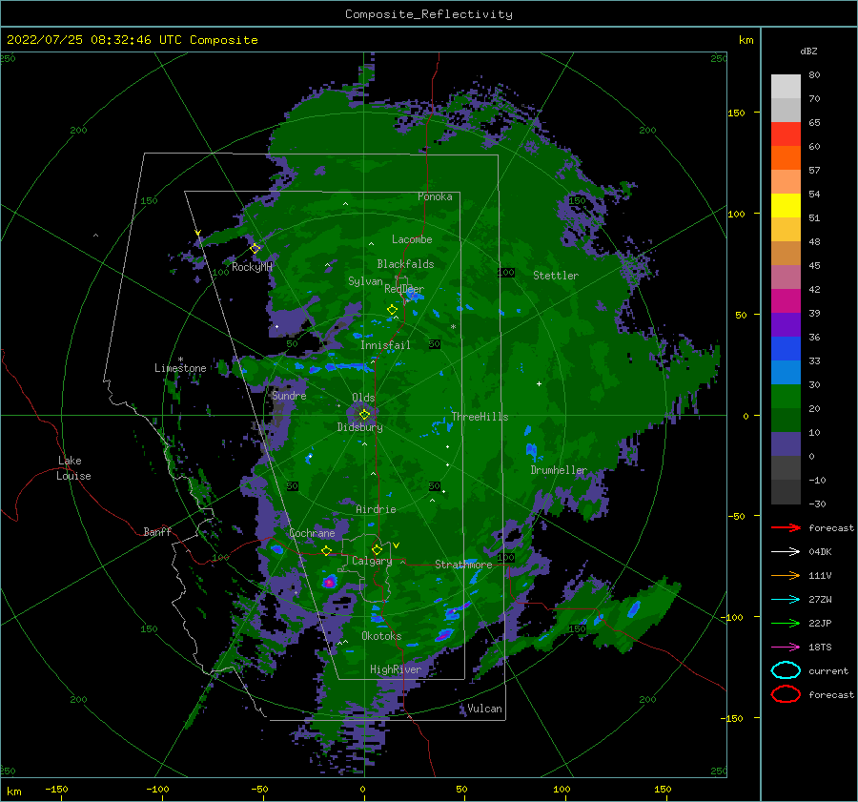Click the Limestone label
The width and height of the screenshot is (858, 802).
click(x=180, y=368)
